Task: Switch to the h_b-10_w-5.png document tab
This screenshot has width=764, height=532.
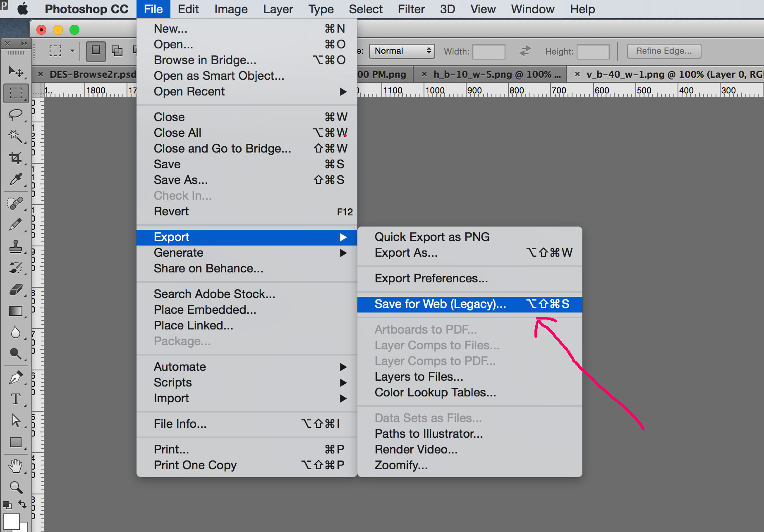Action: click(x=496, y=74)
